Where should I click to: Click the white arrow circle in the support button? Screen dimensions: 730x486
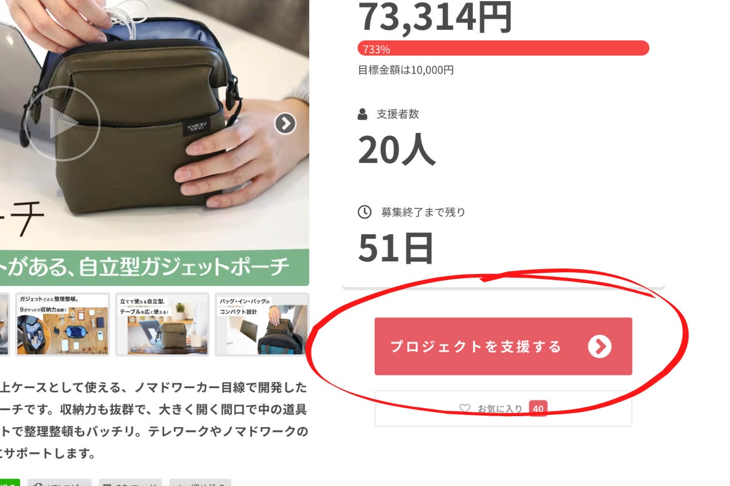(x=600, y=346)
